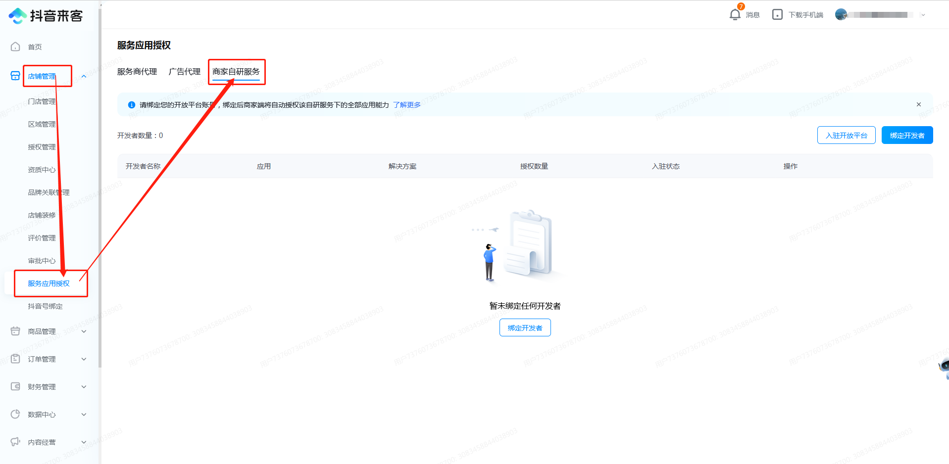Open 审批中心 in the sidebar
This screenshot has width=949, height=464.
[x=42, y=261]
